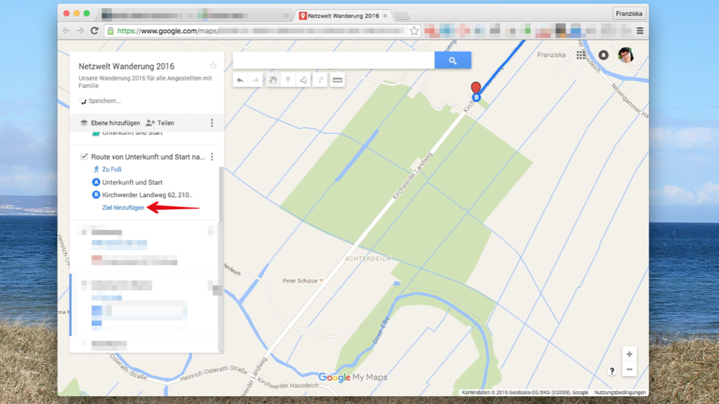Click Ebene hinzufügen to add a layer

tap(110, 123)
